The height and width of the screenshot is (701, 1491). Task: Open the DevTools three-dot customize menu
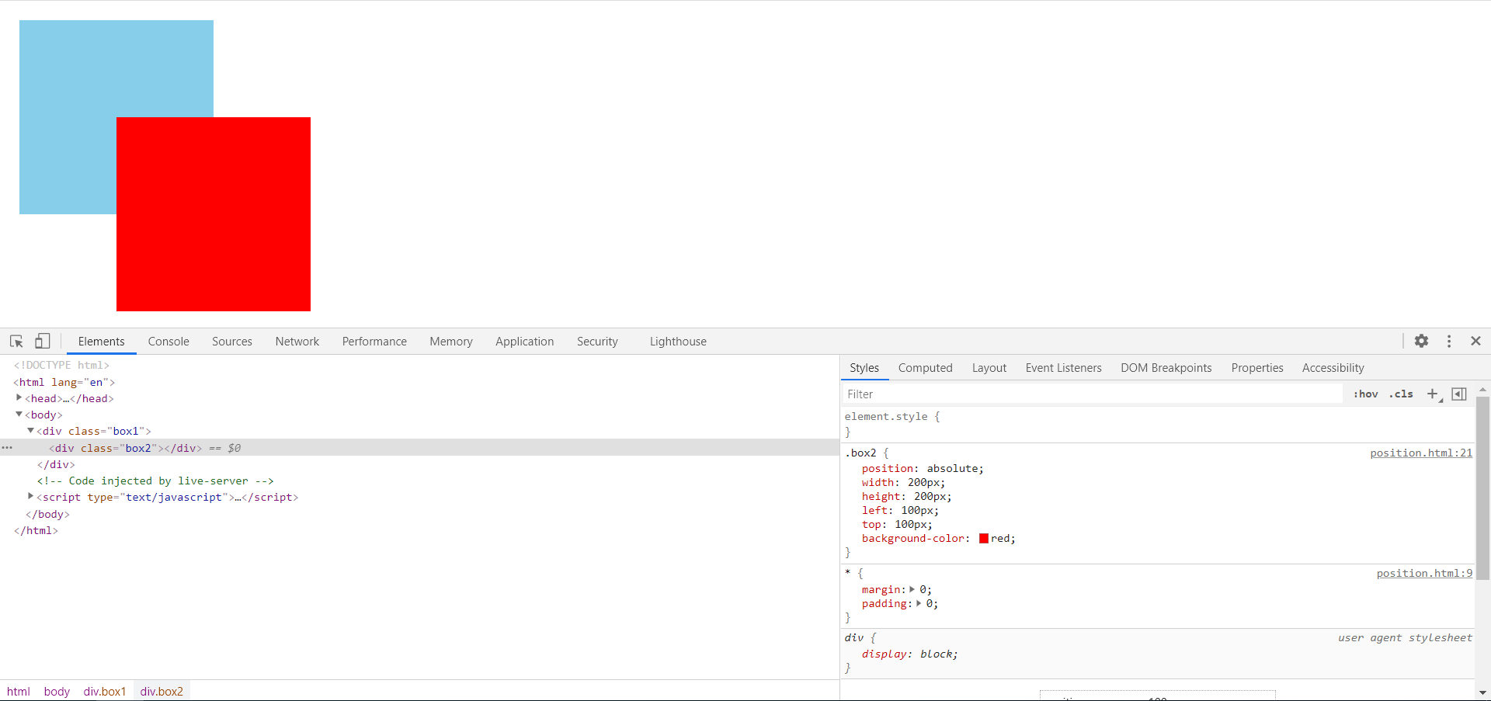click(x=1449, y=342)
